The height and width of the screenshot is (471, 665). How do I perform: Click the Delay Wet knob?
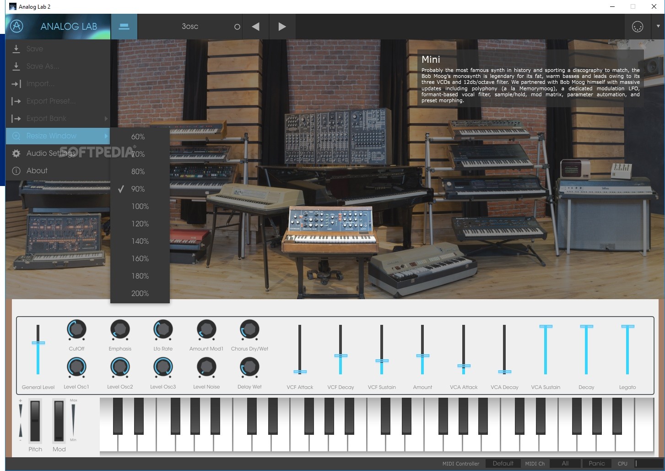click(249, 367)
